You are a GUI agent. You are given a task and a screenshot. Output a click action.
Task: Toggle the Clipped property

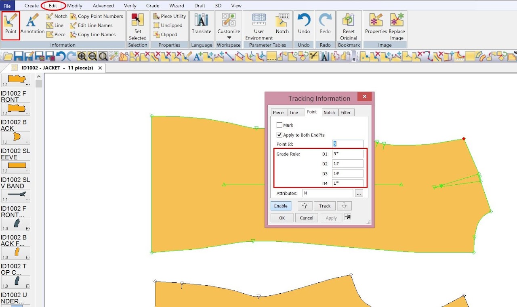coord(165,34)
